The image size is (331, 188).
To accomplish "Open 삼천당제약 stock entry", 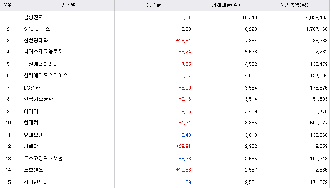I will [x=36, y=41].
